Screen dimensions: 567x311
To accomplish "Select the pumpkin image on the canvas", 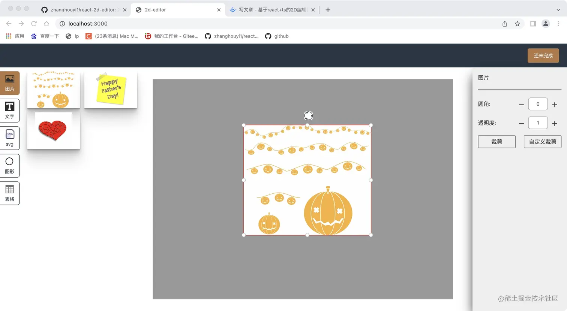I will pyautogui.click(x=307, y=180).
